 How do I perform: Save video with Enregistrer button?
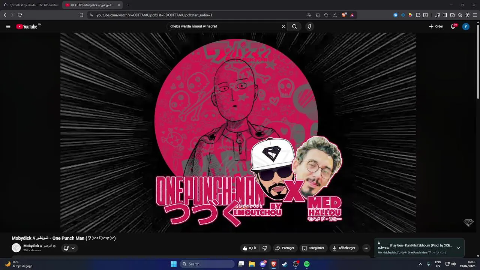point(313,248)
